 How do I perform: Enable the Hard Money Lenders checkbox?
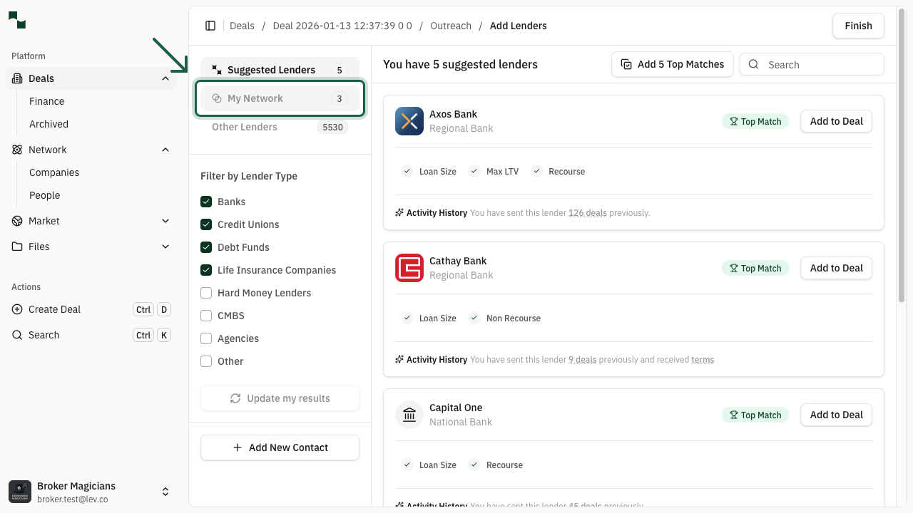[206, 293]
